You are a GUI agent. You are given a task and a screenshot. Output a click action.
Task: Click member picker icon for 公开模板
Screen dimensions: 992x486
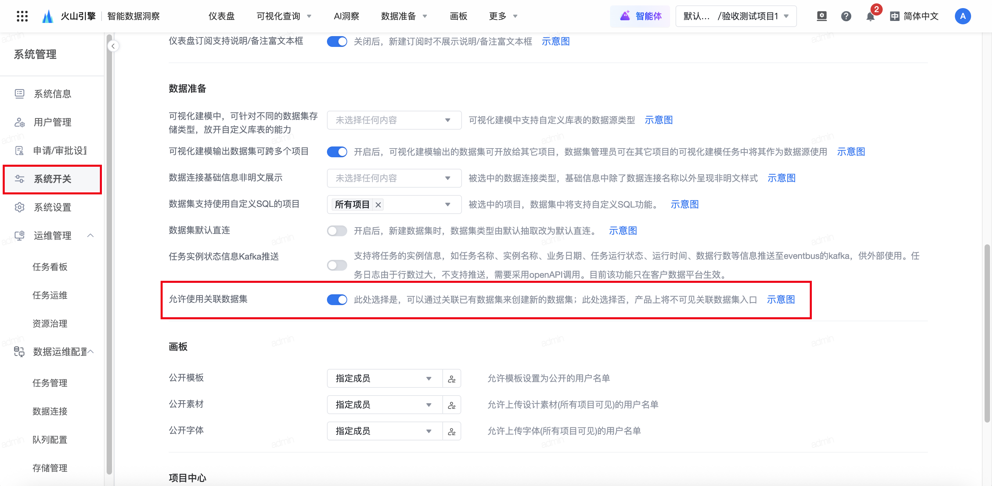pos(452,379)
